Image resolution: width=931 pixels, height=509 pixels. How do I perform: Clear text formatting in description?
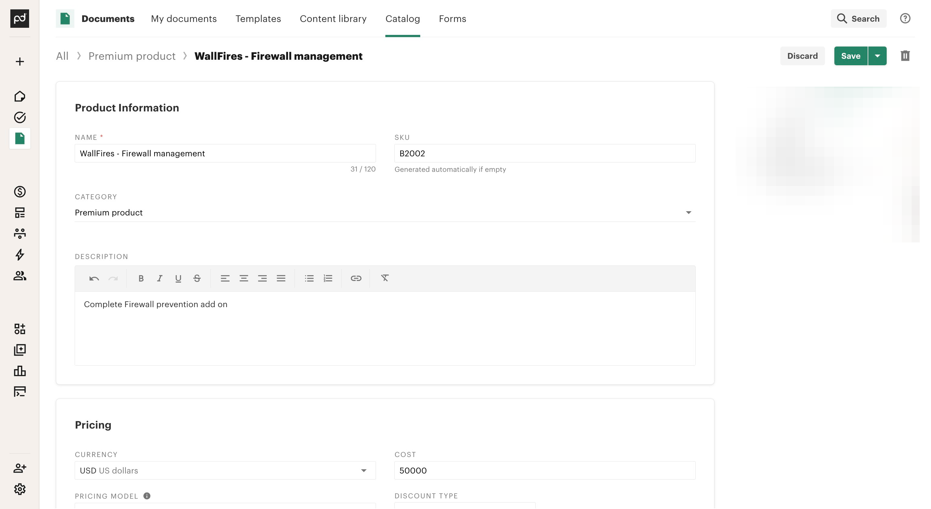[x=385, y=278]
